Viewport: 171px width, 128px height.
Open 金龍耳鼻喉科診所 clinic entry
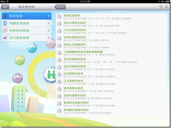click(x=112, y=97)
